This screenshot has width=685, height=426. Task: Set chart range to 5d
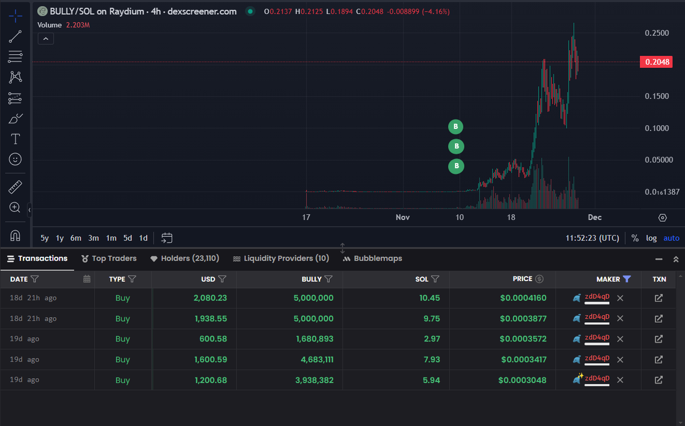click(x=128, y=238)
